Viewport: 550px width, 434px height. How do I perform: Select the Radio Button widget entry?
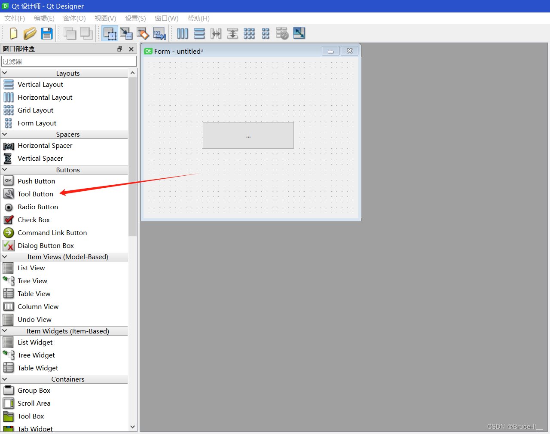(x=39, y=207)
